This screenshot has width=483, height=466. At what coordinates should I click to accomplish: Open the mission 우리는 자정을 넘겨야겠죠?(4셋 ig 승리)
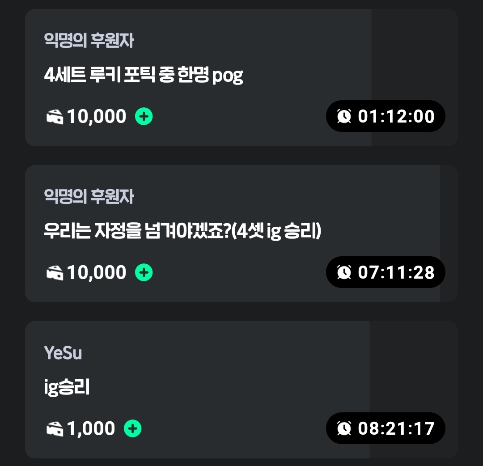click(x=182, y=232)
